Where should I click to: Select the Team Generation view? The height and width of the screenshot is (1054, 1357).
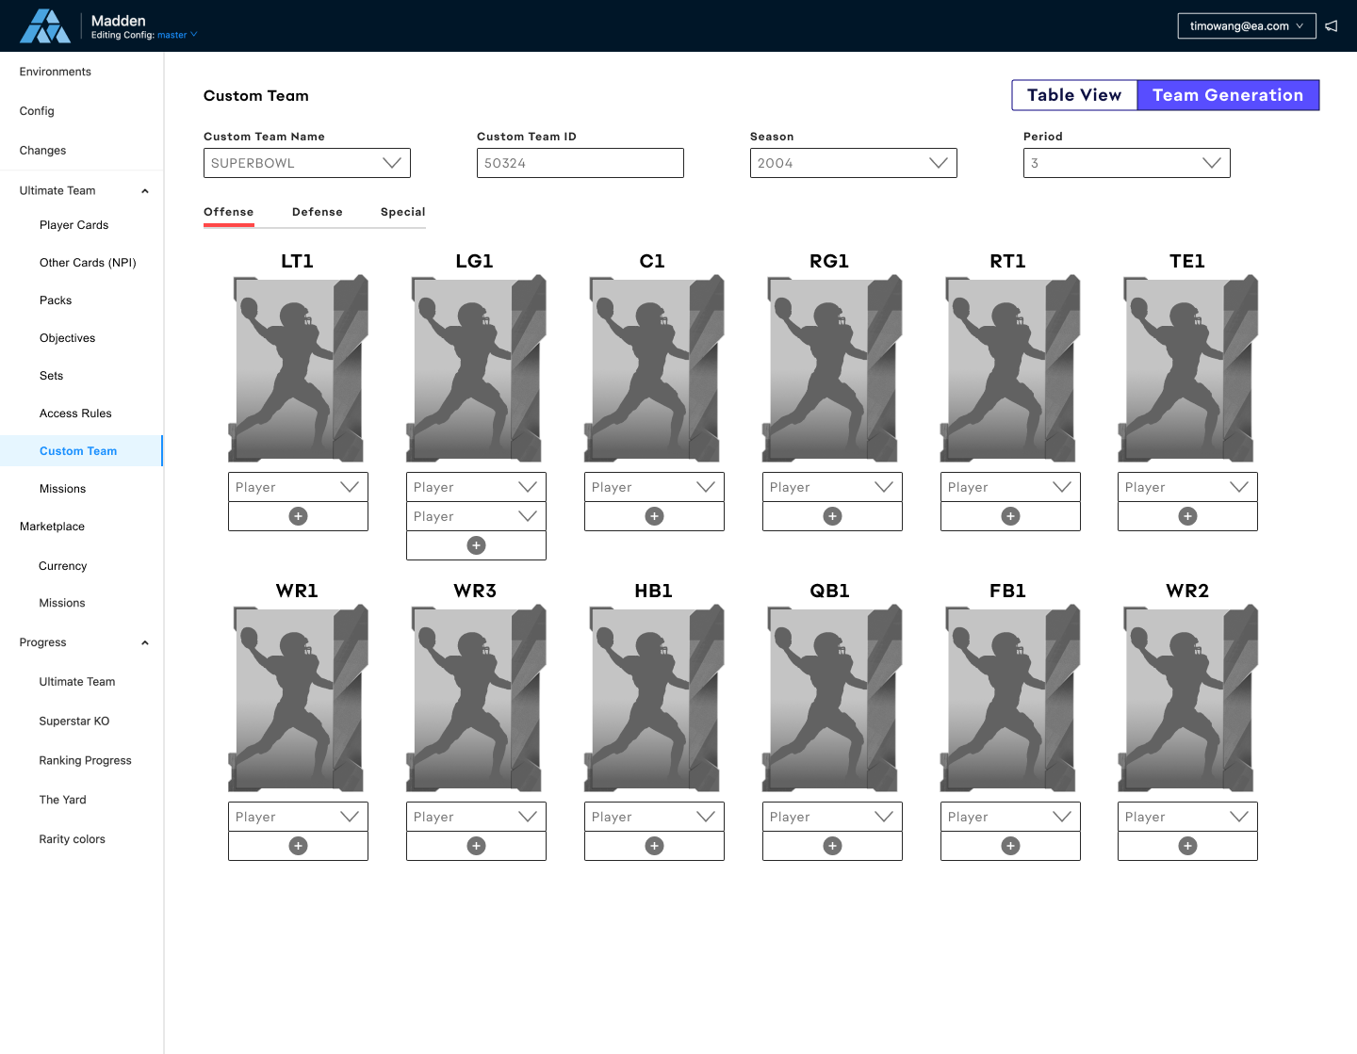[x=1227, y=95]
